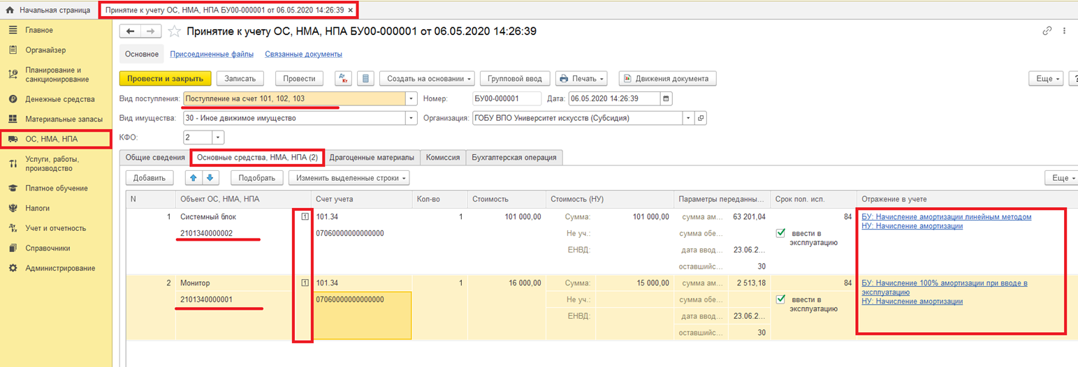The image size is (1078, 367).
Task: Open the report icon beside Дт/Кт
Action: (367, 79)
